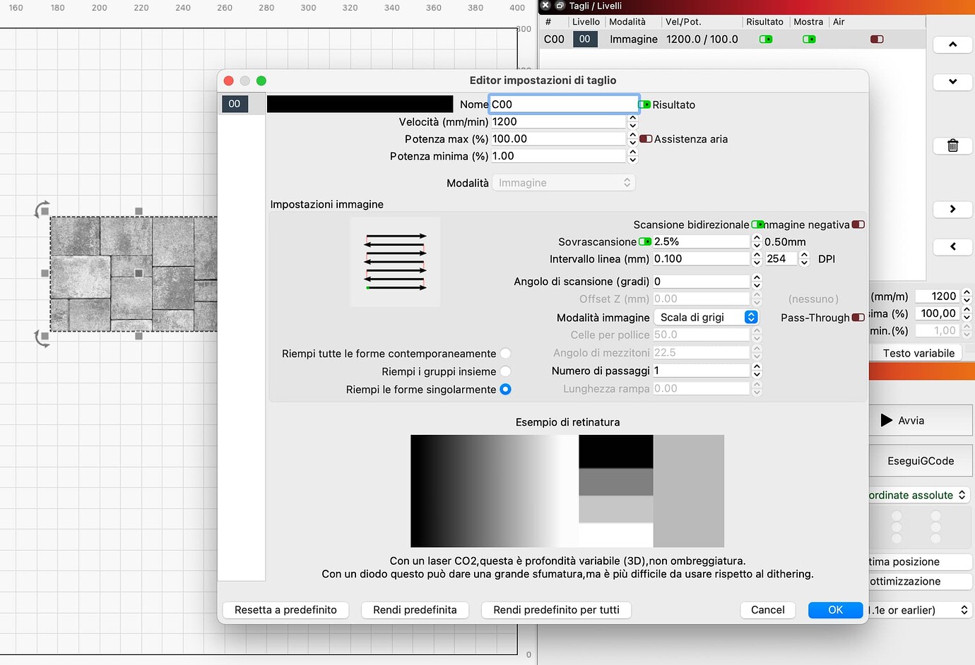Increase Velocità with its up stepper arrow
This screenshot has height=665, width=975.
tap(632, 117)
